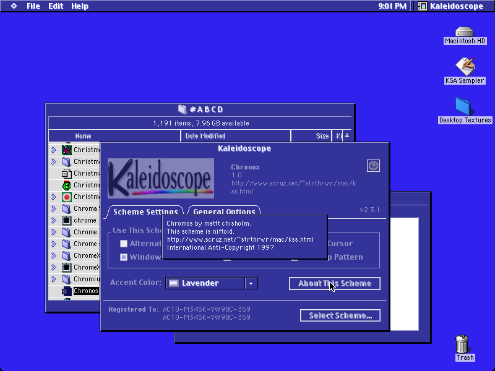Click the selected Chronos file name
Screen dimensions: 495x371
(x=86, y=291)
